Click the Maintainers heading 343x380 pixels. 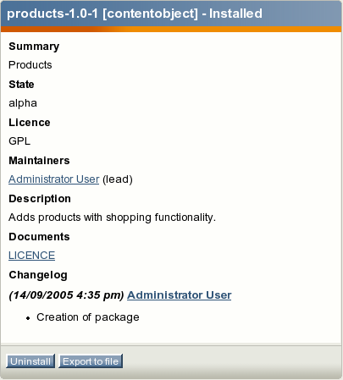[39, 161]
